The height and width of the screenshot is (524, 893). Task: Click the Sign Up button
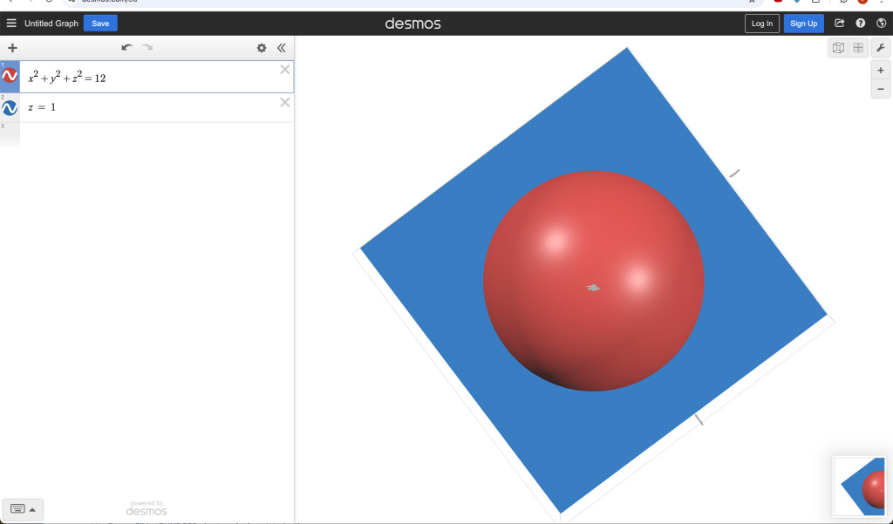coord(803,24)
